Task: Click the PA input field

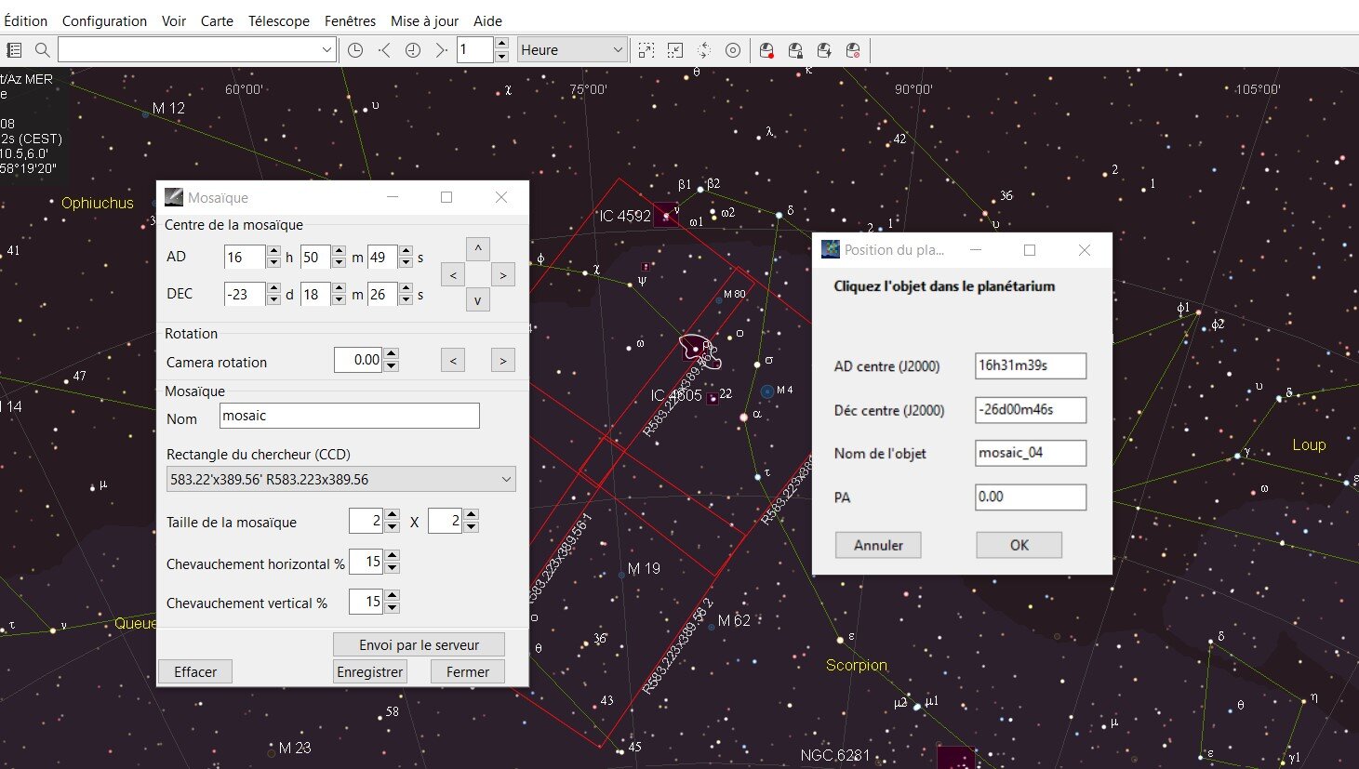Action: pos(1031,497)
